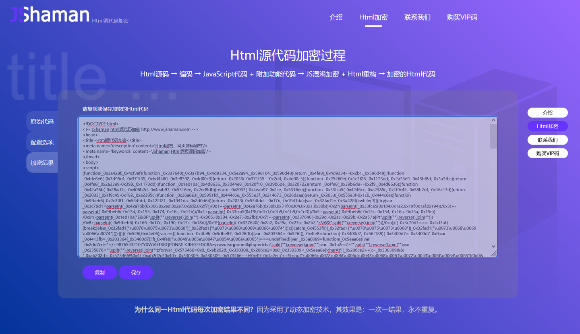Click the textarea scrollbar thumb
The width and height of the screenshot is (580, 334).
(493, 136)
